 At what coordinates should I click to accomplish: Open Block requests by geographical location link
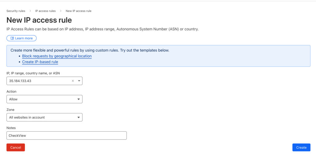click(x=57, y=56)
